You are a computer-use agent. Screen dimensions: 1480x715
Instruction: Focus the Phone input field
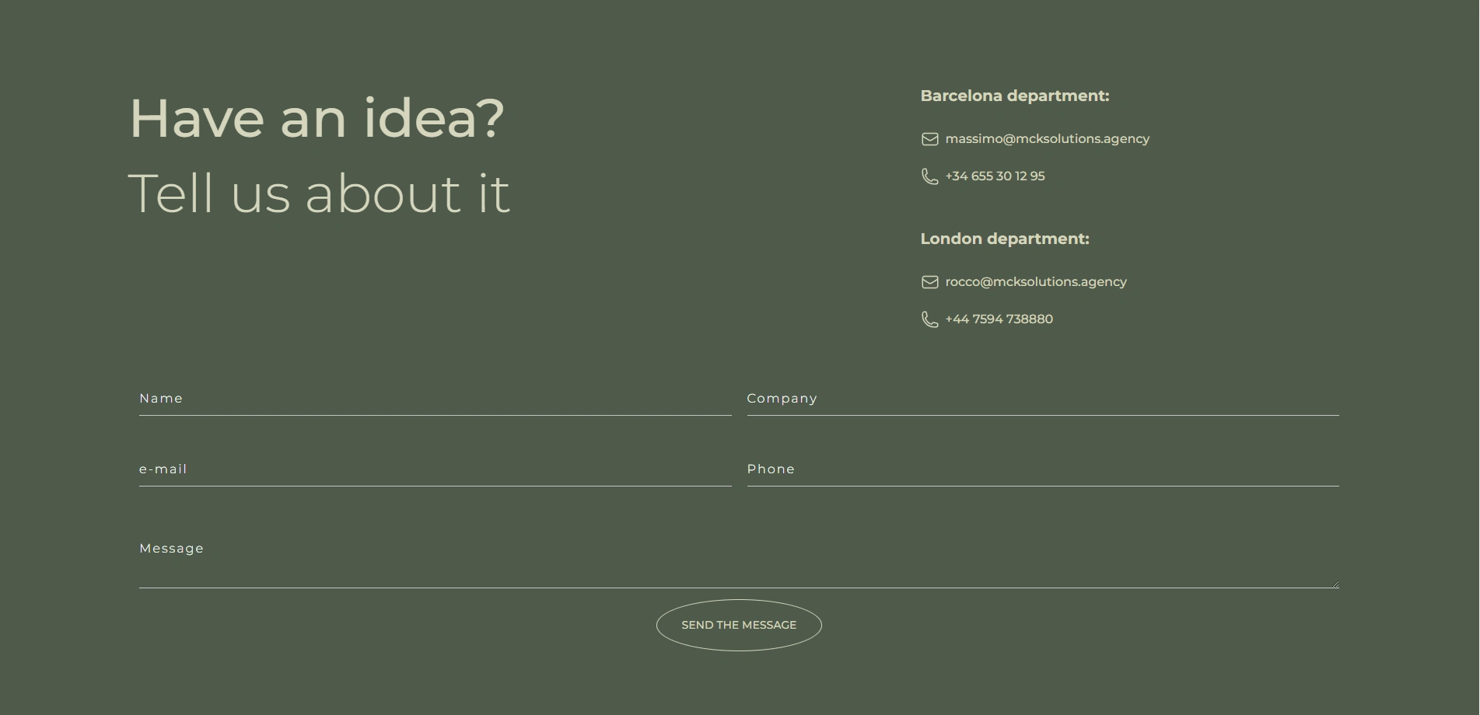[x=1043, y=469]
